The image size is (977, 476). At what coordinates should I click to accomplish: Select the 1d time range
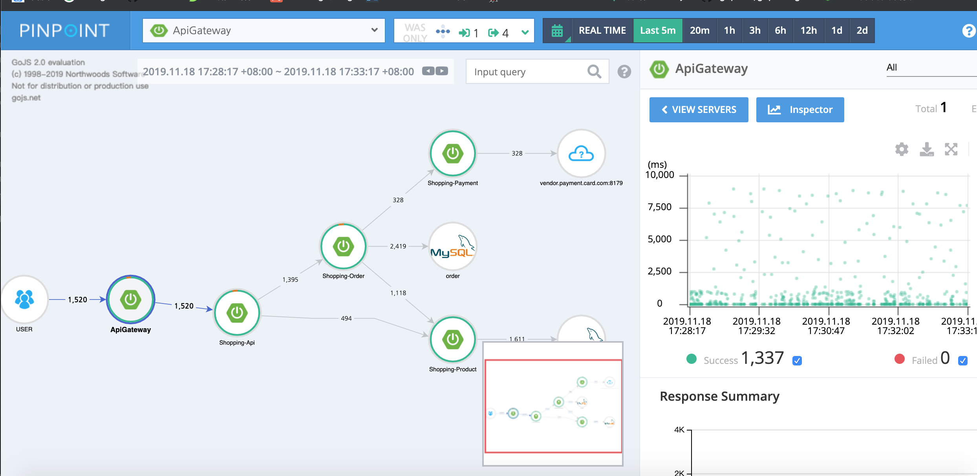(836, 31)
